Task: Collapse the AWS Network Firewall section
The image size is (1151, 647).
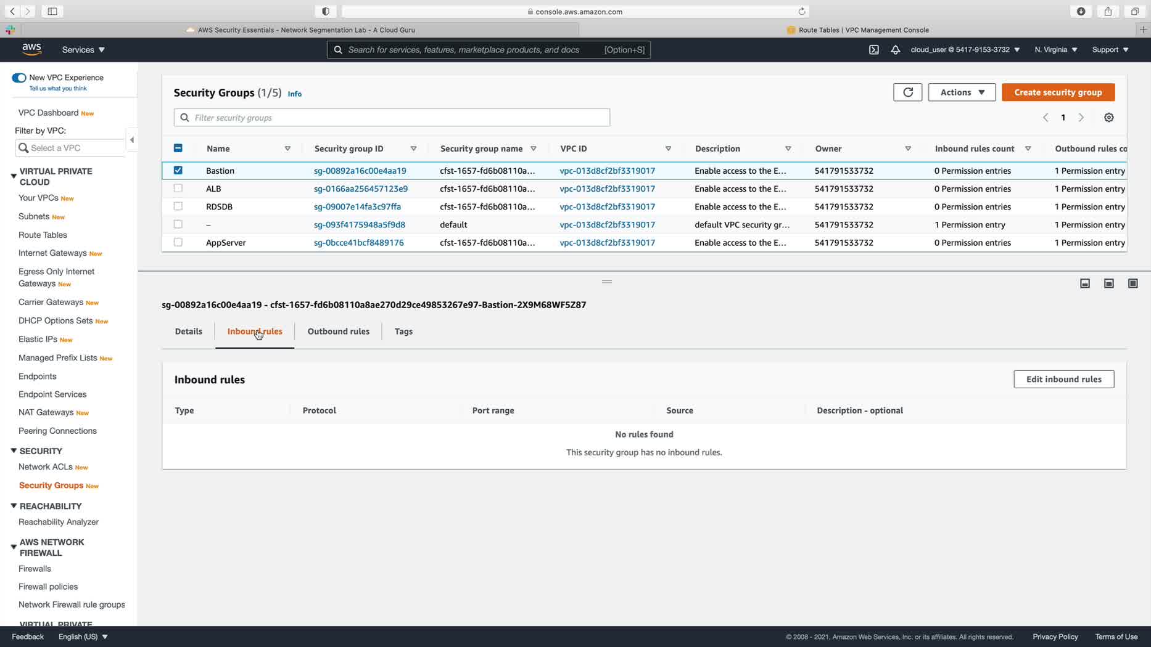Action: [x=14, y=547]
